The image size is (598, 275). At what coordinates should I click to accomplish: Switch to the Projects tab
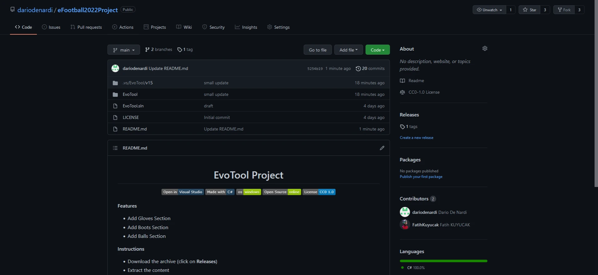point(155,27)
